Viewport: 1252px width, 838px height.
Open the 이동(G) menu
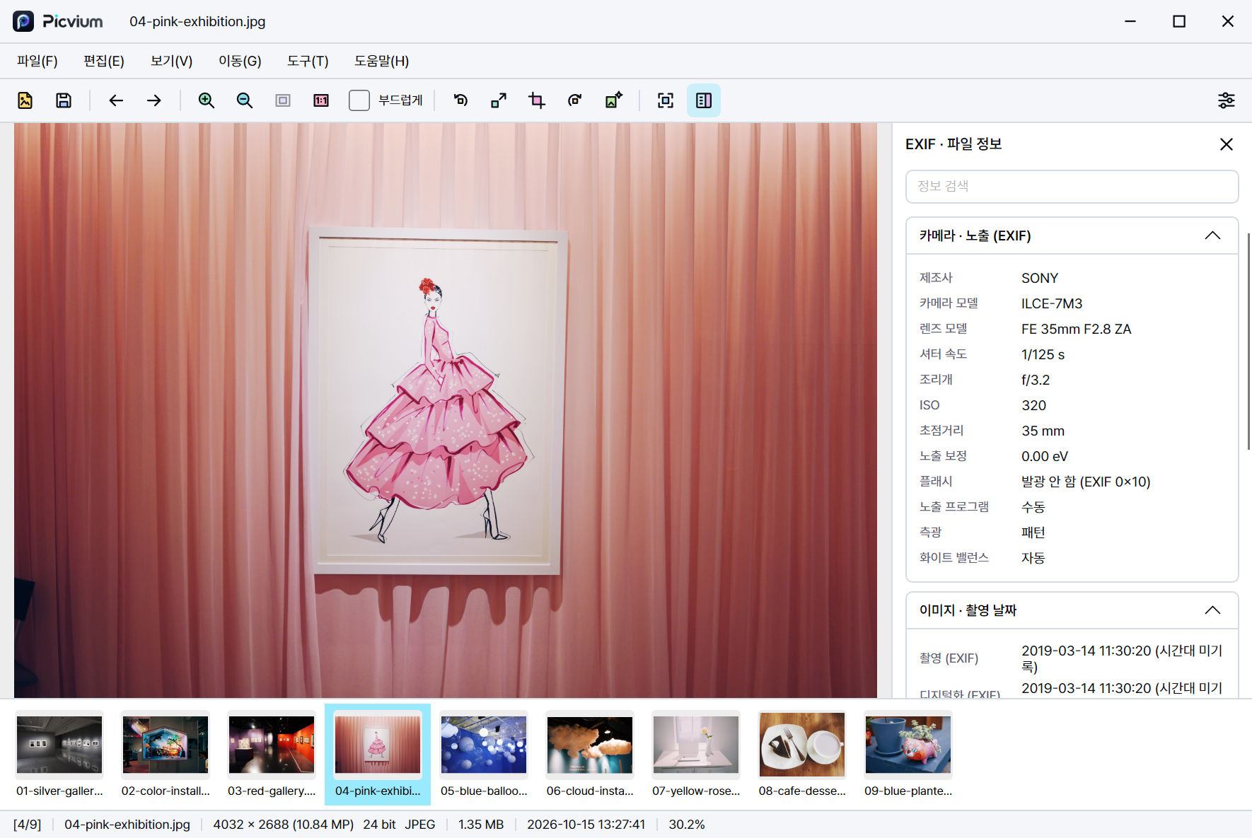(240, 62)
